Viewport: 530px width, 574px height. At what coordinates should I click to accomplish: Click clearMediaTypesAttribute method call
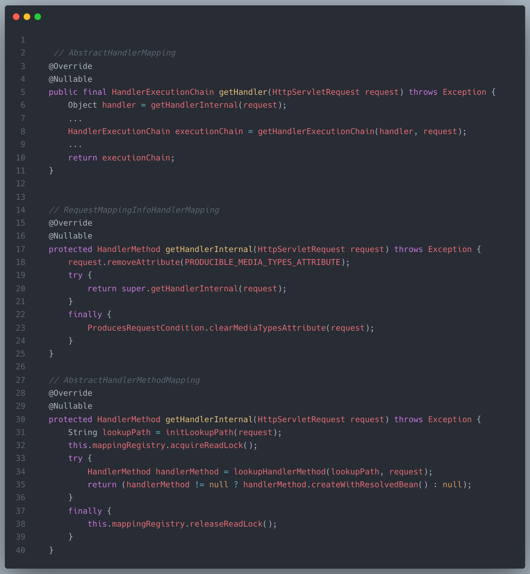(267, 328)
